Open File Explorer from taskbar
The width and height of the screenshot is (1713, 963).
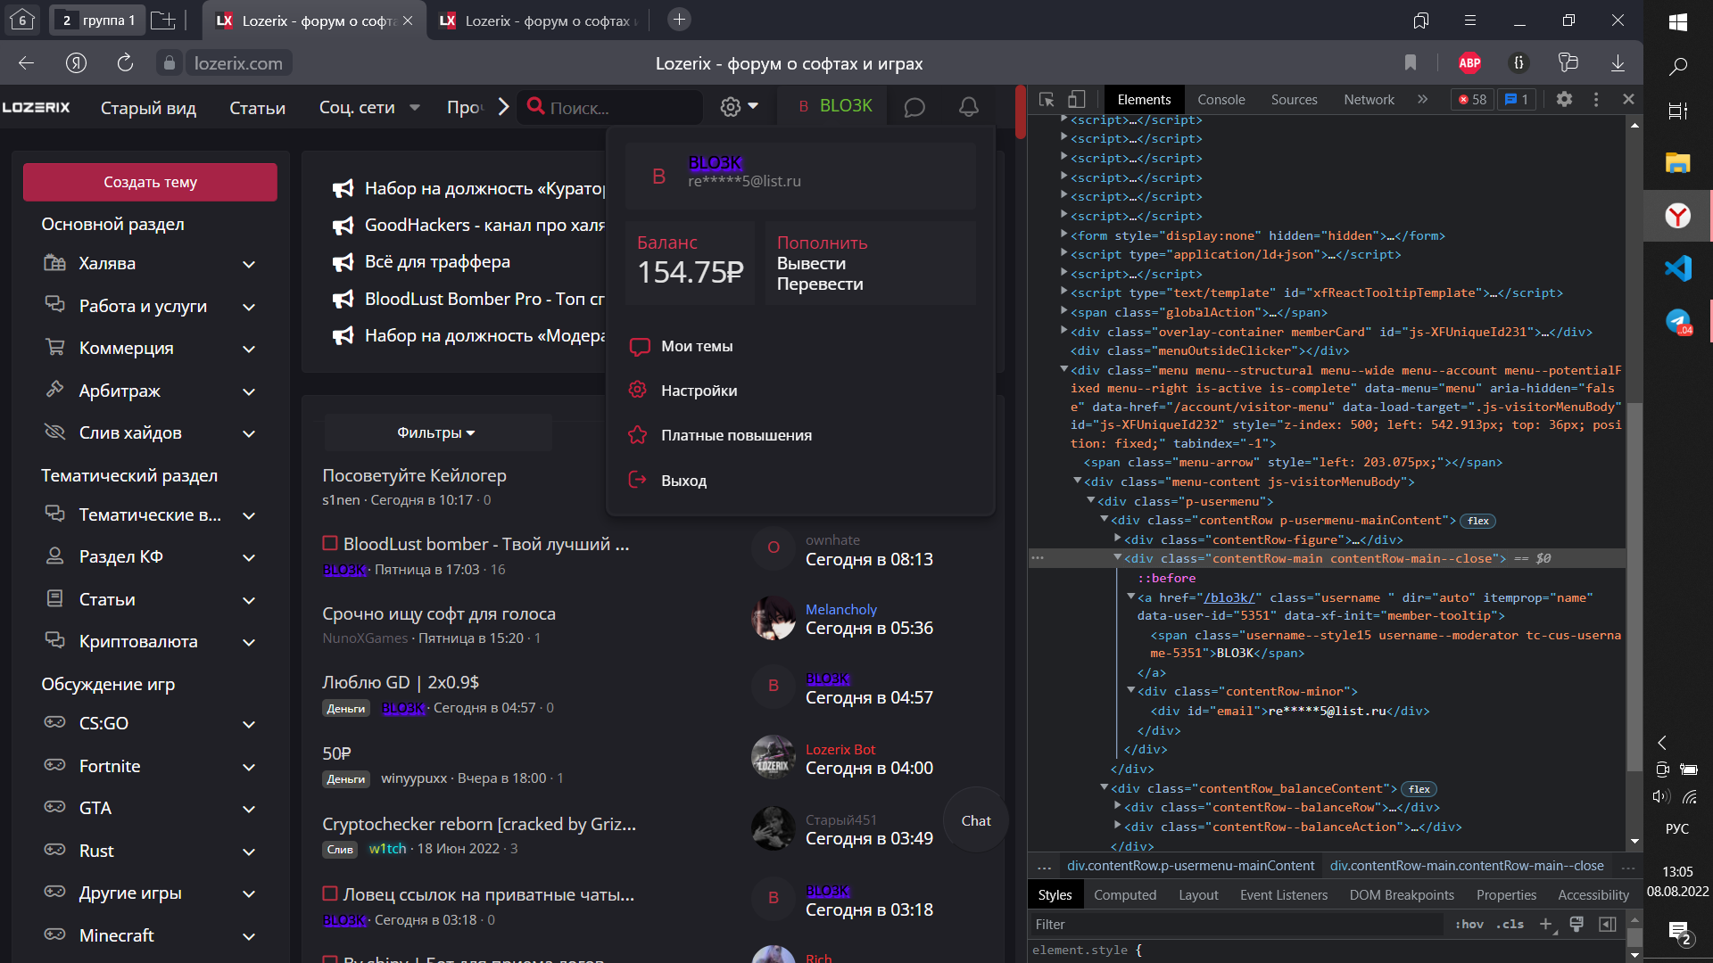coord(1678,163)
